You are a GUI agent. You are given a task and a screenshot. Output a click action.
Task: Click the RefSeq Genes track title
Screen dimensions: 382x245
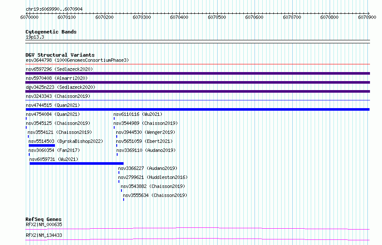click(x=43, y=219)
